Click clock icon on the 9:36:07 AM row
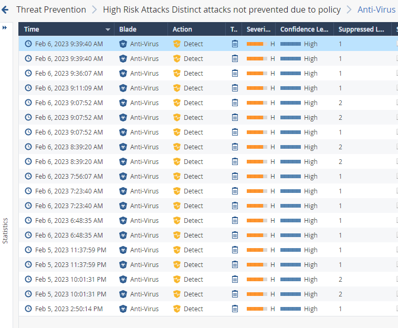The height and width of the screenshot is (328, 398). coord(28,74)
